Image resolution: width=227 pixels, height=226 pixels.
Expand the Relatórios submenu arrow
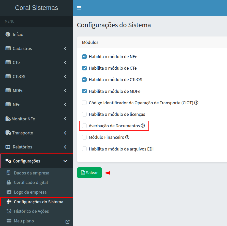65,147
